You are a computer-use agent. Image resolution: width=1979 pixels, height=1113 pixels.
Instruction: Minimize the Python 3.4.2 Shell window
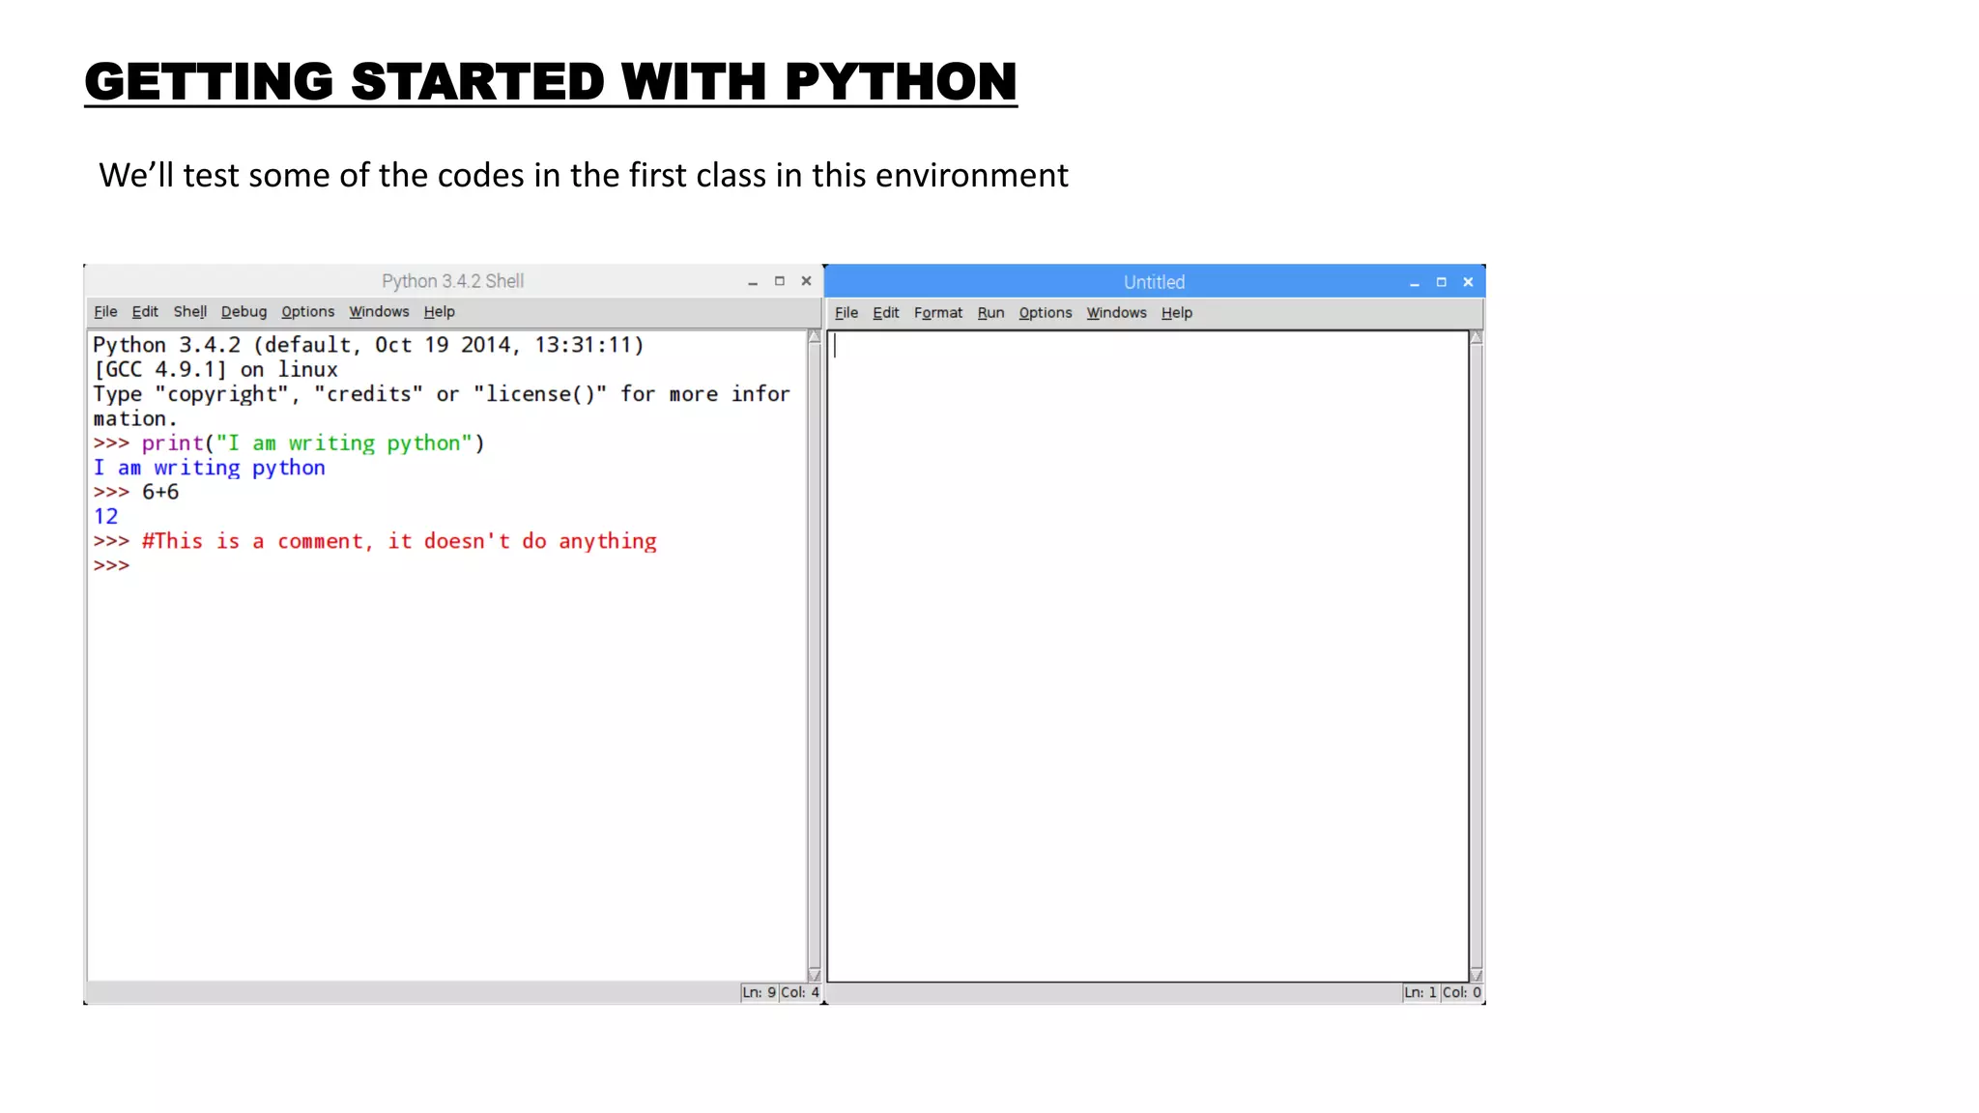[x=753, y=282]
